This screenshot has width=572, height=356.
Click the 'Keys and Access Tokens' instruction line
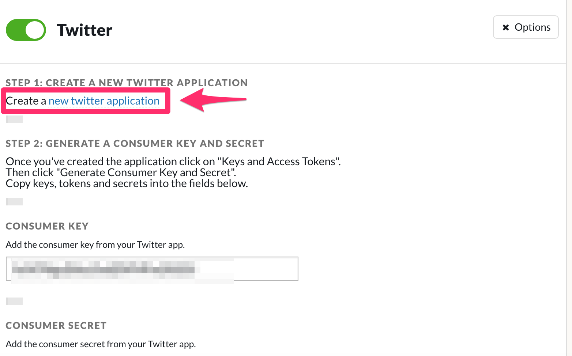point(173,161)
